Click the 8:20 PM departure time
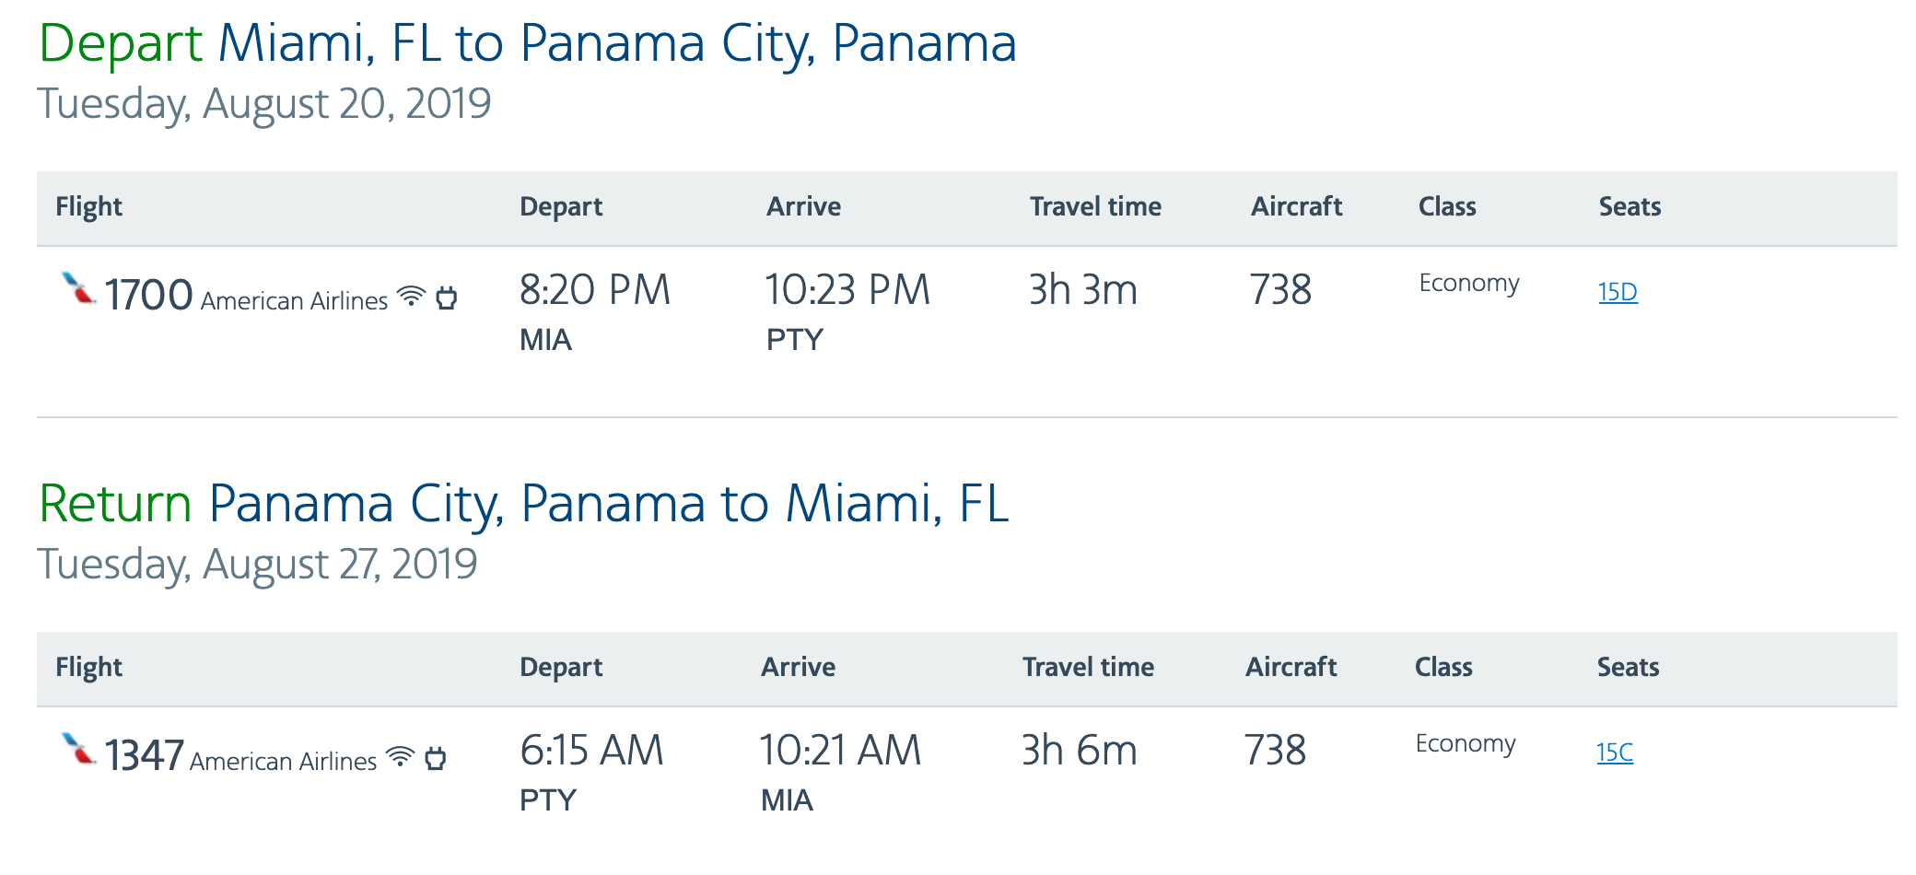Screen dimensions: 1916x875 (595, 290)
